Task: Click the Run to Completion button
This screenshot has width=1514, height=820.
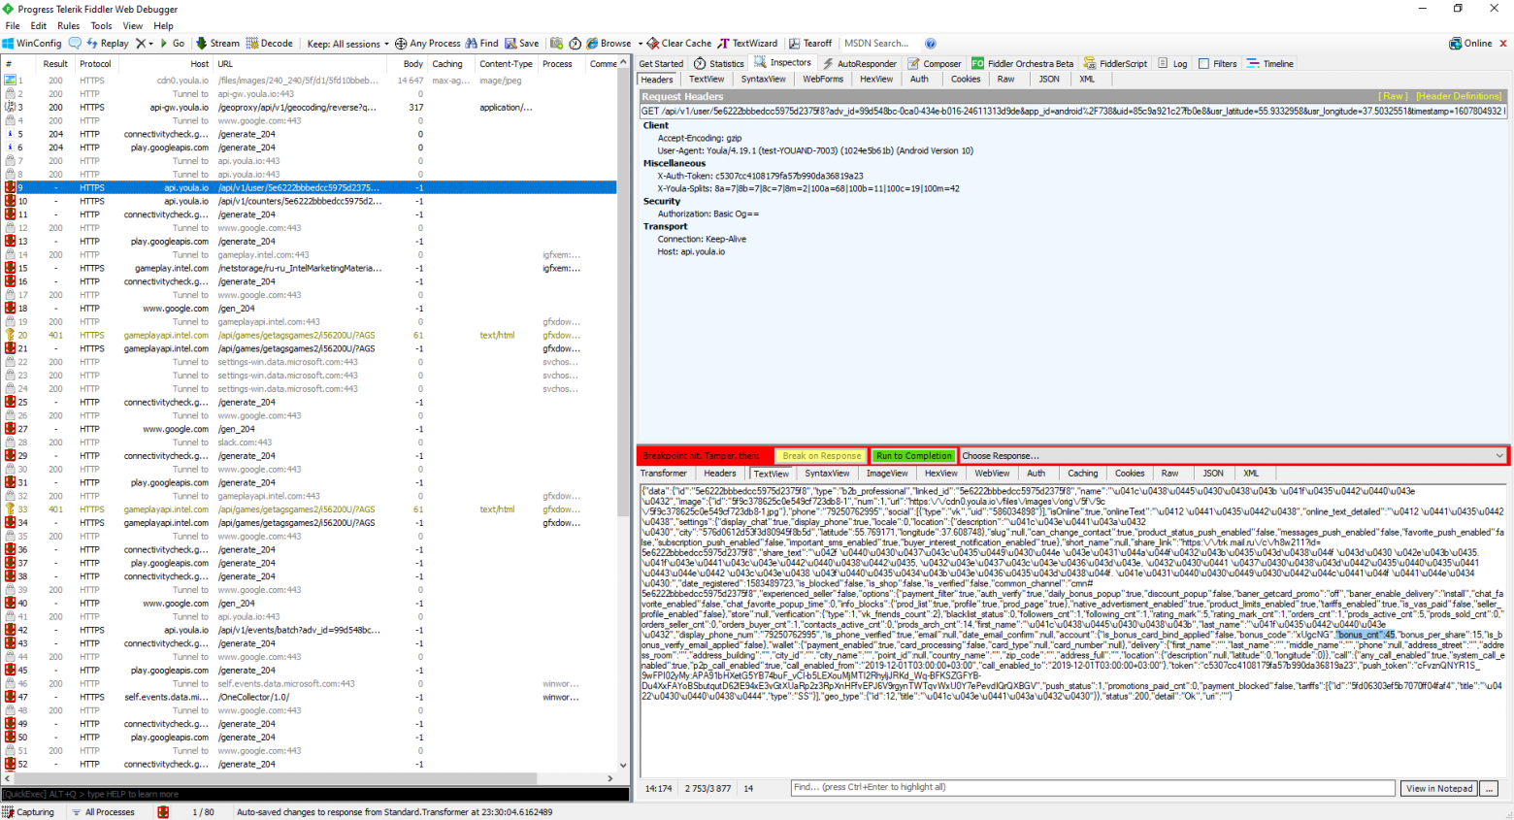Action: coord(913,456)
